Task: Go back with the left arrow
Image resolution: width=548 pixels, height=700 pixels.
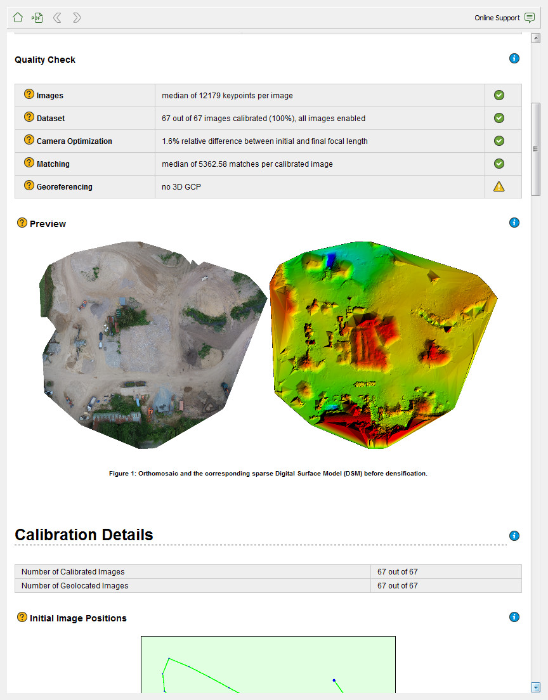Action: coord(57,18)
